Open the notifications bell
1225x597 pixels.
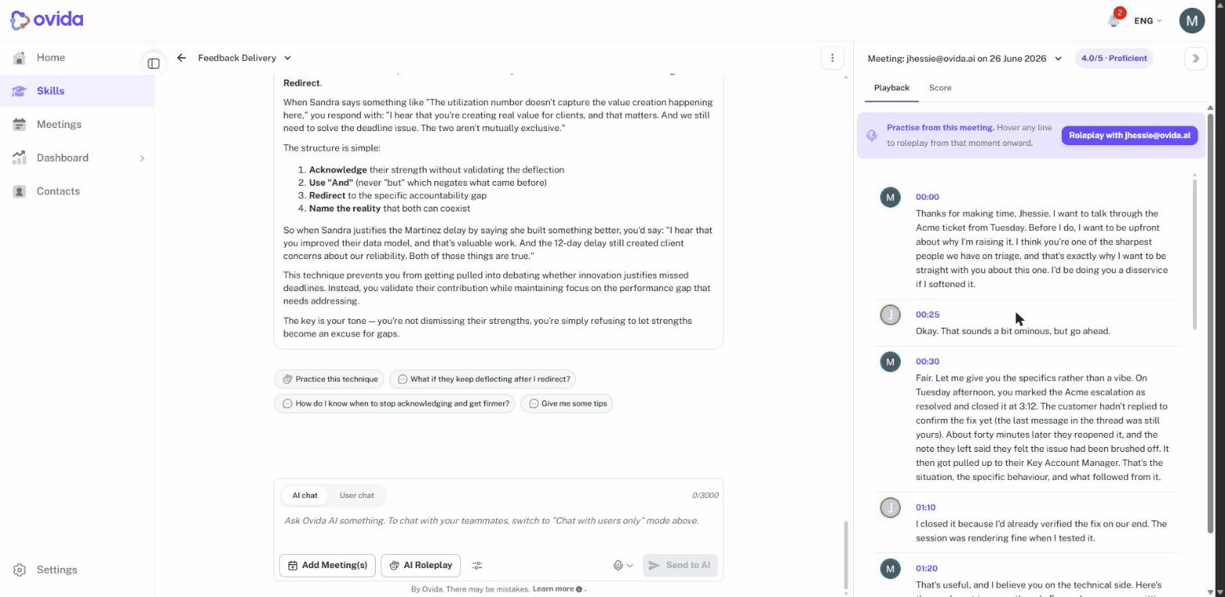click(1114, 20)
